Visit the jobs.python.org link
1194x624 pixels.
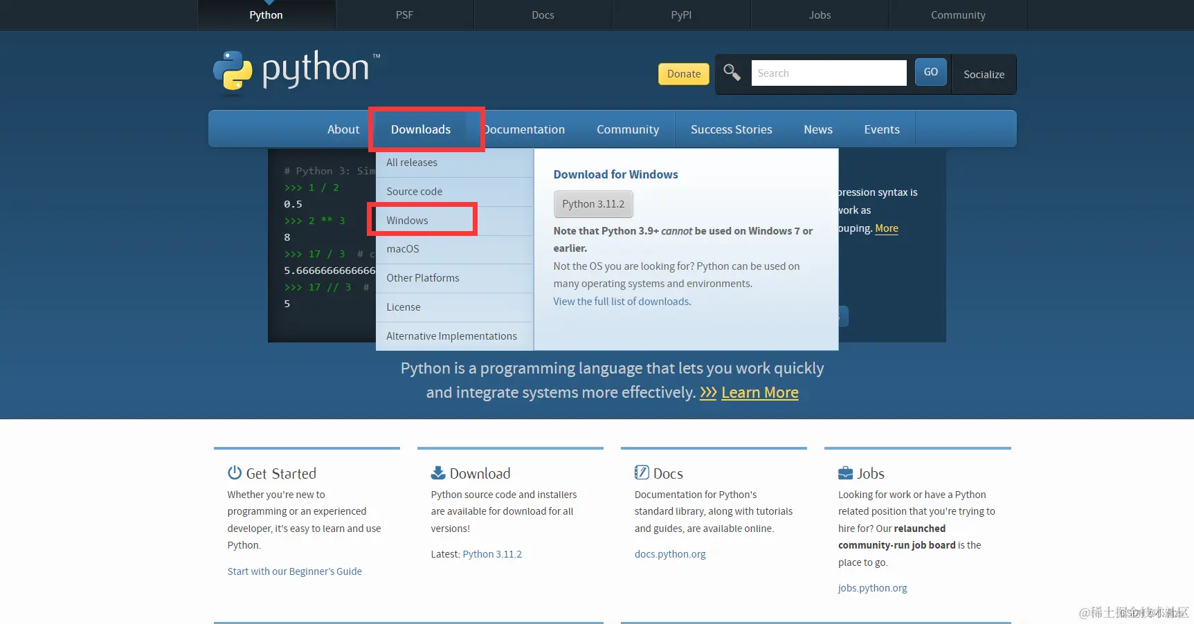click(x=872, y=588)
